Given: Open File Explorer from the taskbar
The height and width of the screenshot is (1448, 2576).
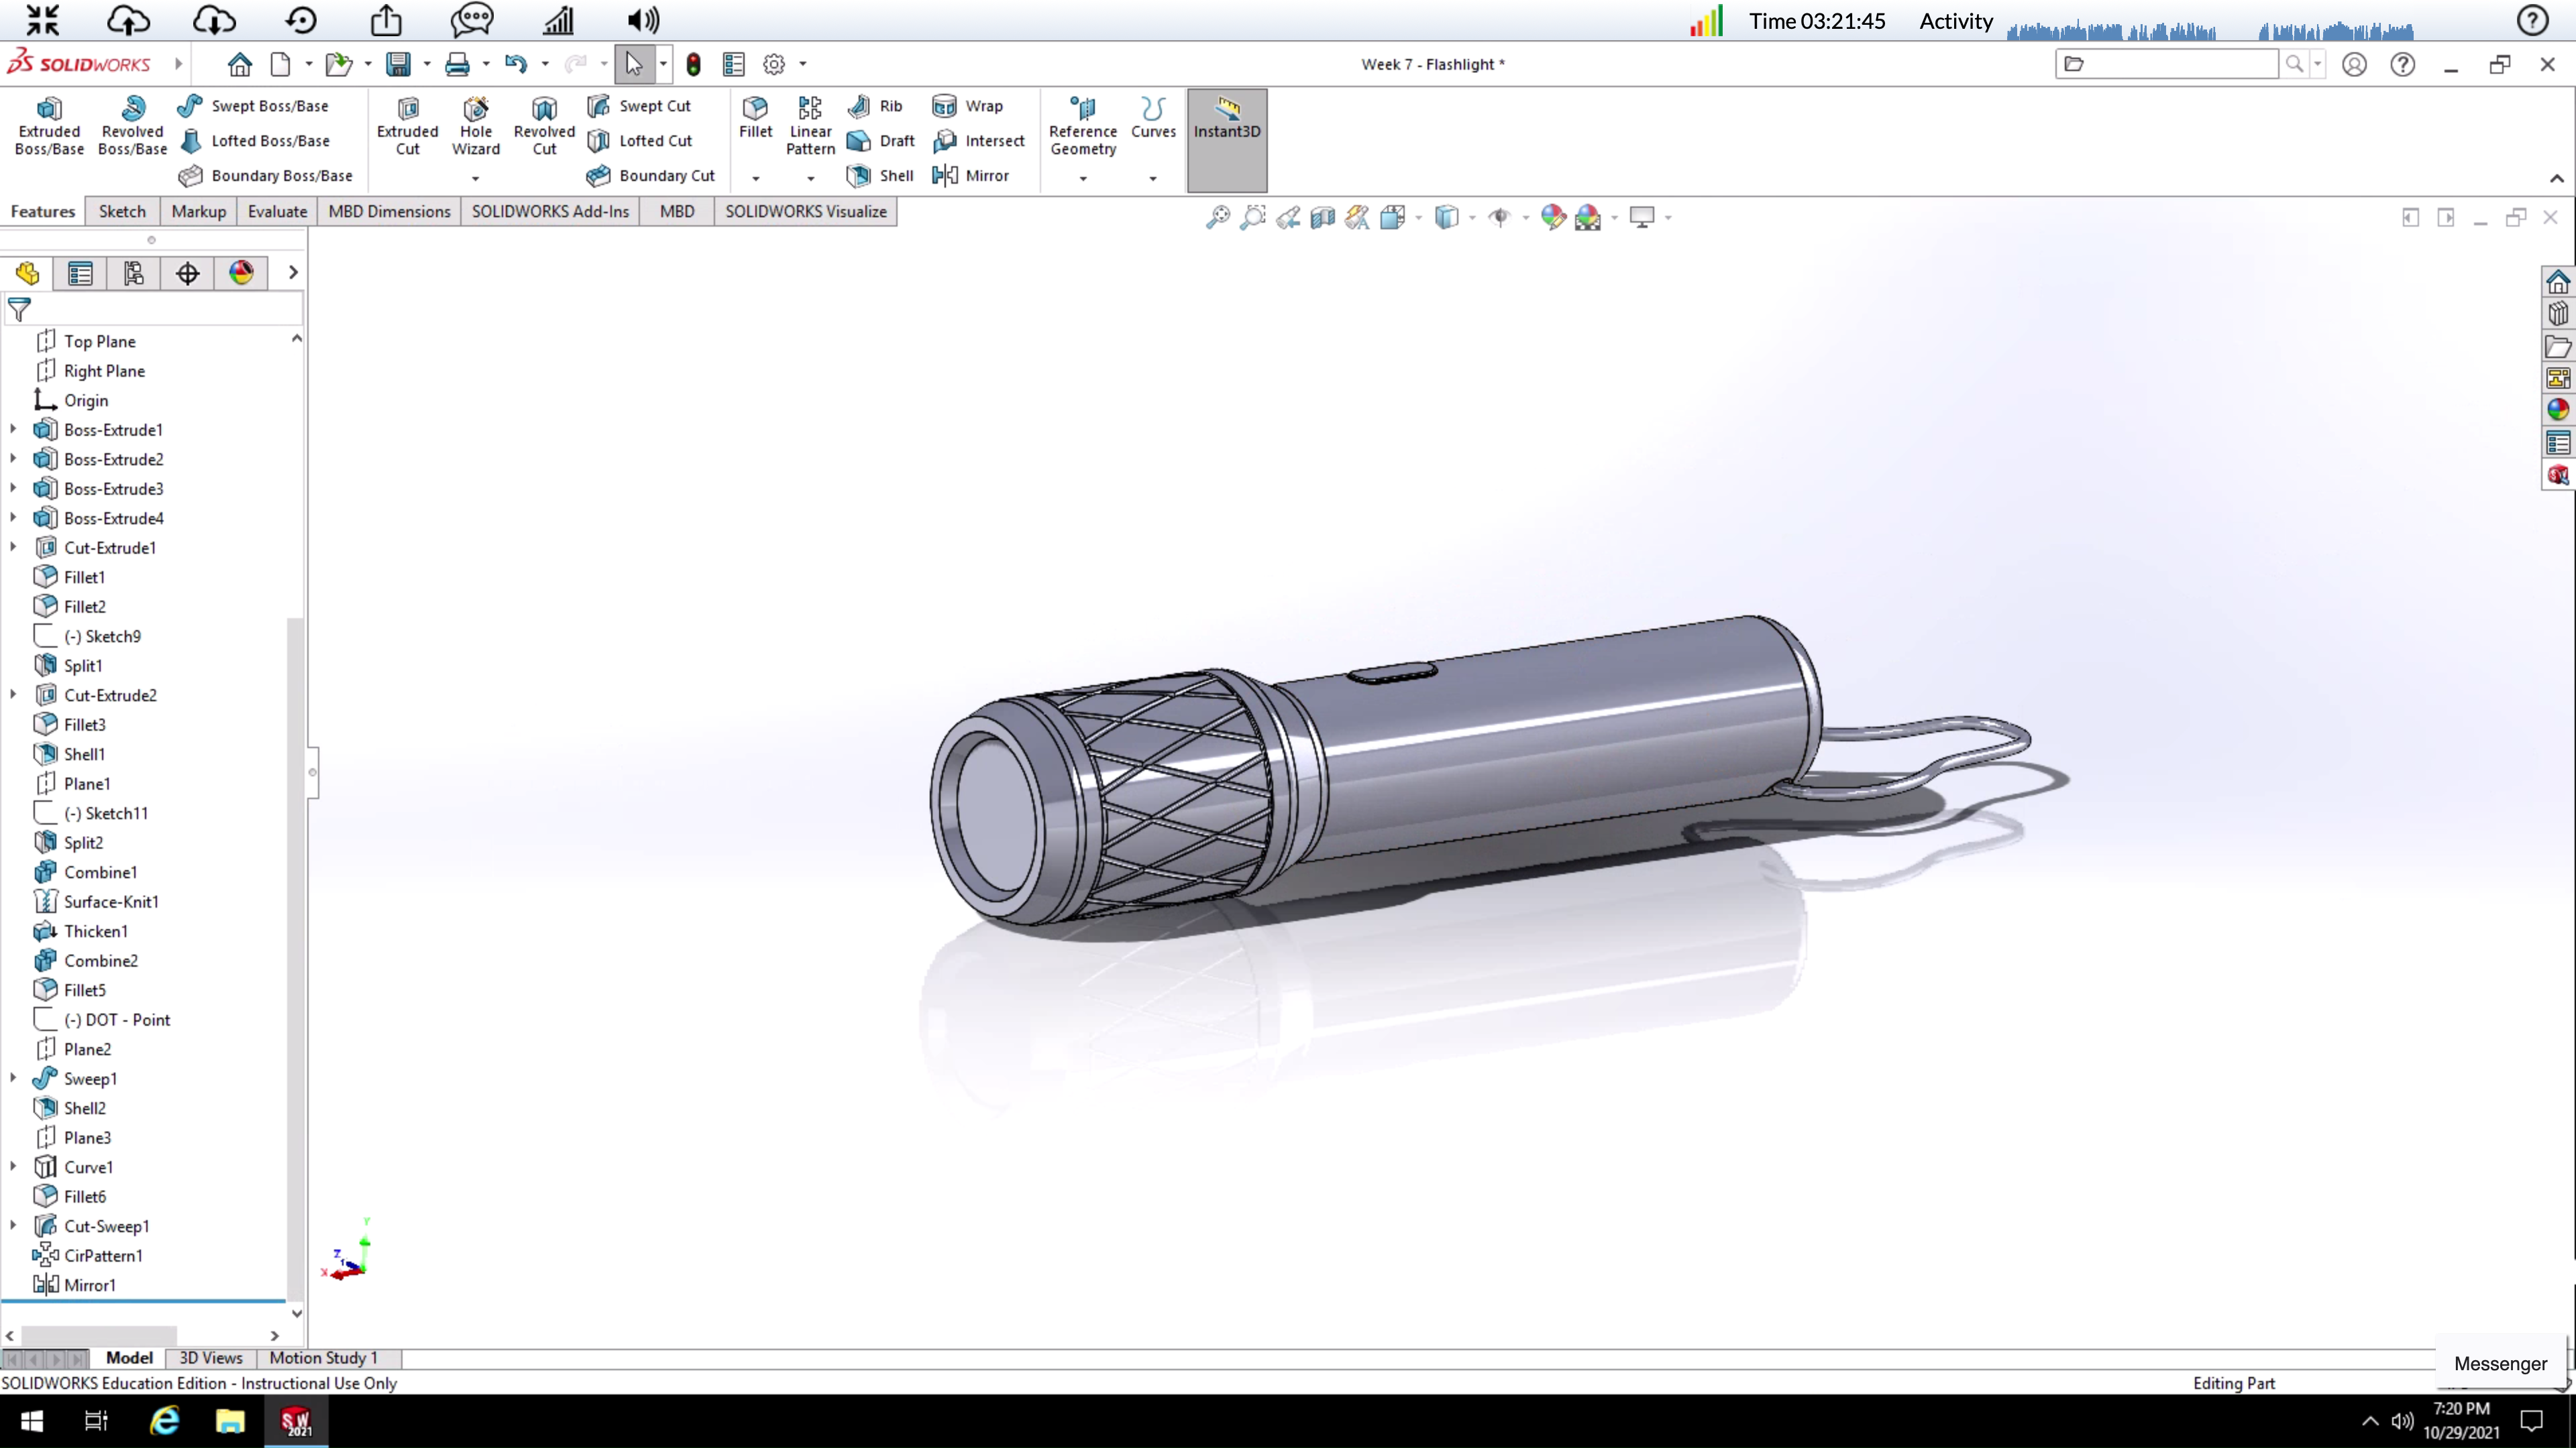Looking at the screenshot, I should pyautogui.click(x=230, y=1421).
